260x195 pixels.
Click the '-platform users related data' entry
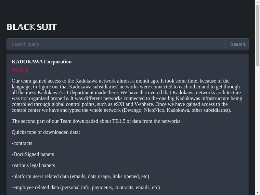coord(80,176)
